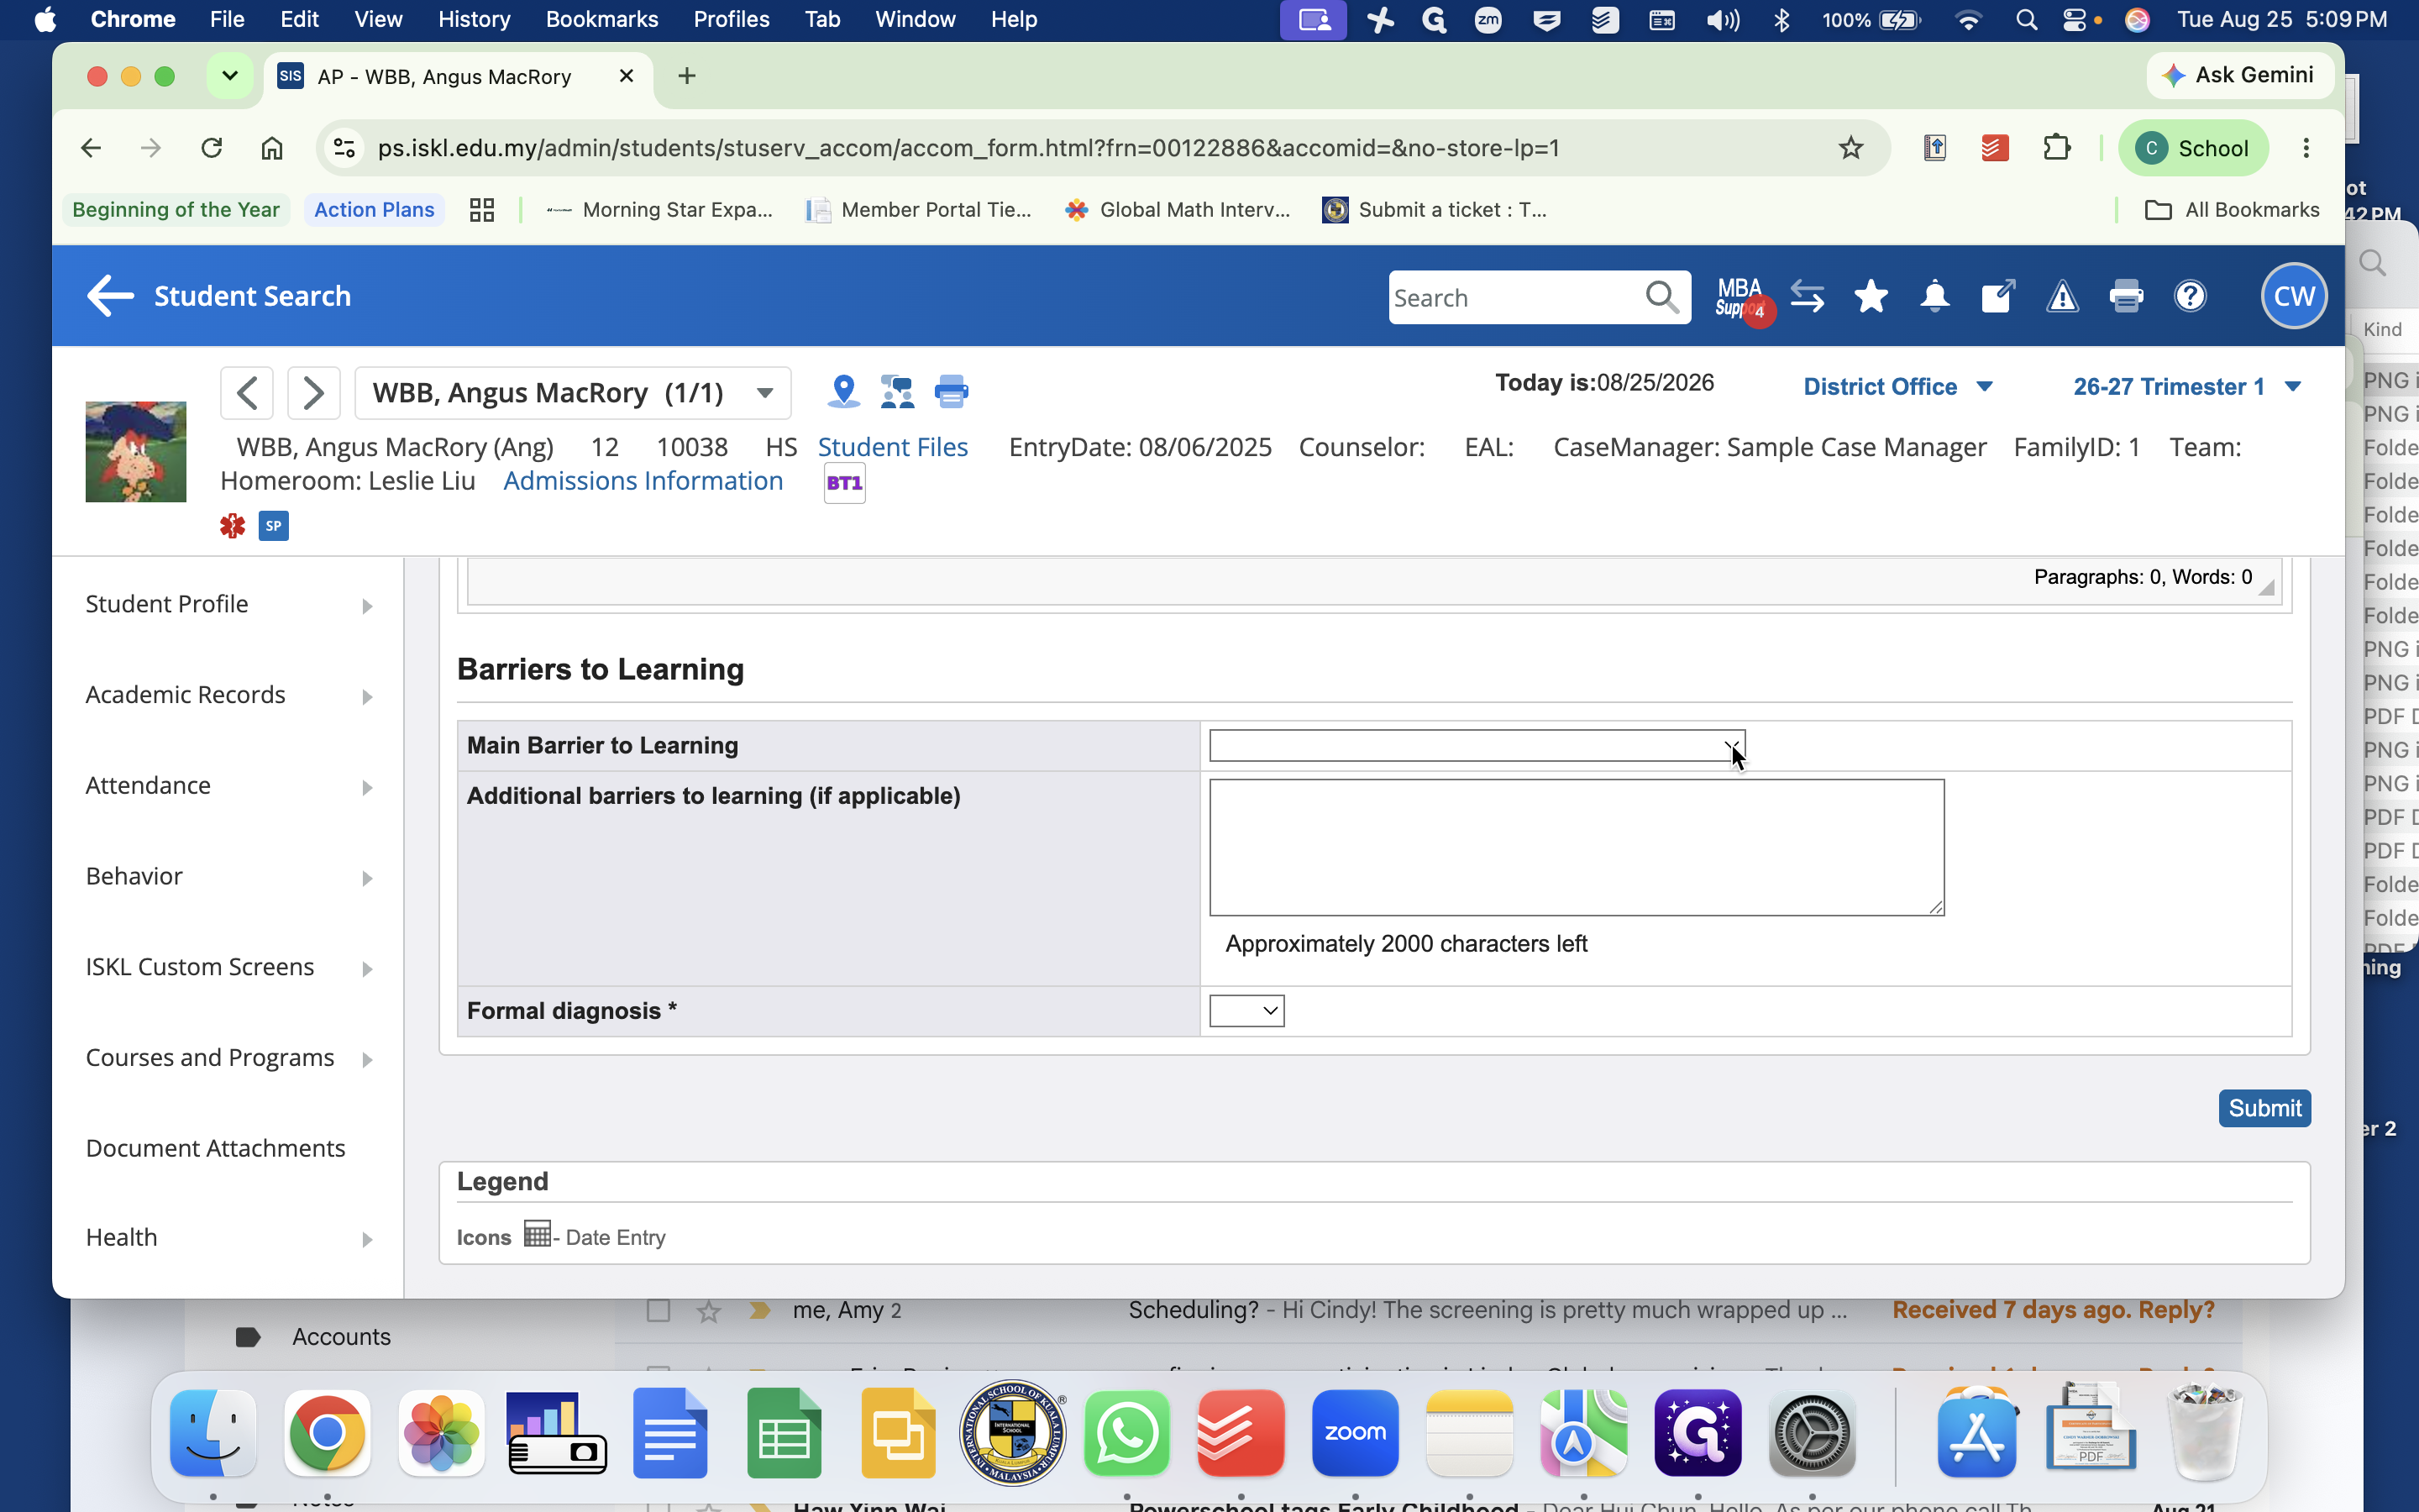Open Chrome tab search chevron
This screenshot has height=1512, width=2419.
(x=229, y=76)
